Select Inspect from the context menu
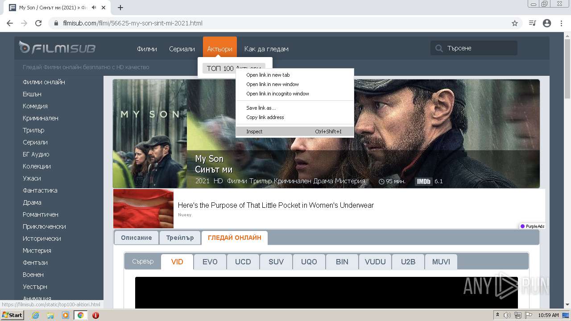This screenshot has height=321, width=571. pyautogui.click(x=295, y=132)
